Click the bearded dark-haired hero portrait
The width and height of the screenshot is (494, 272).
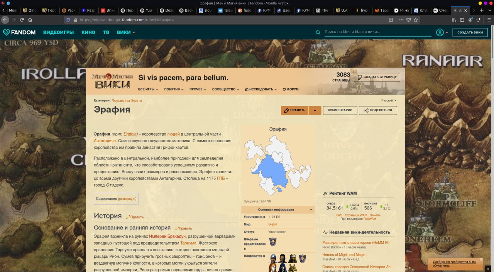(x=283, y=258)
